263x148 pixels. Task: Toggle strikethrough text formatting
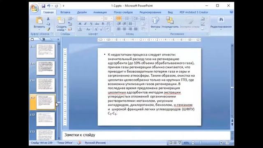tap(97, 24)
